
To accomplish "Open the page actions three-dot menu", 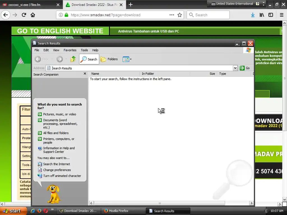I will click(172, 15).
